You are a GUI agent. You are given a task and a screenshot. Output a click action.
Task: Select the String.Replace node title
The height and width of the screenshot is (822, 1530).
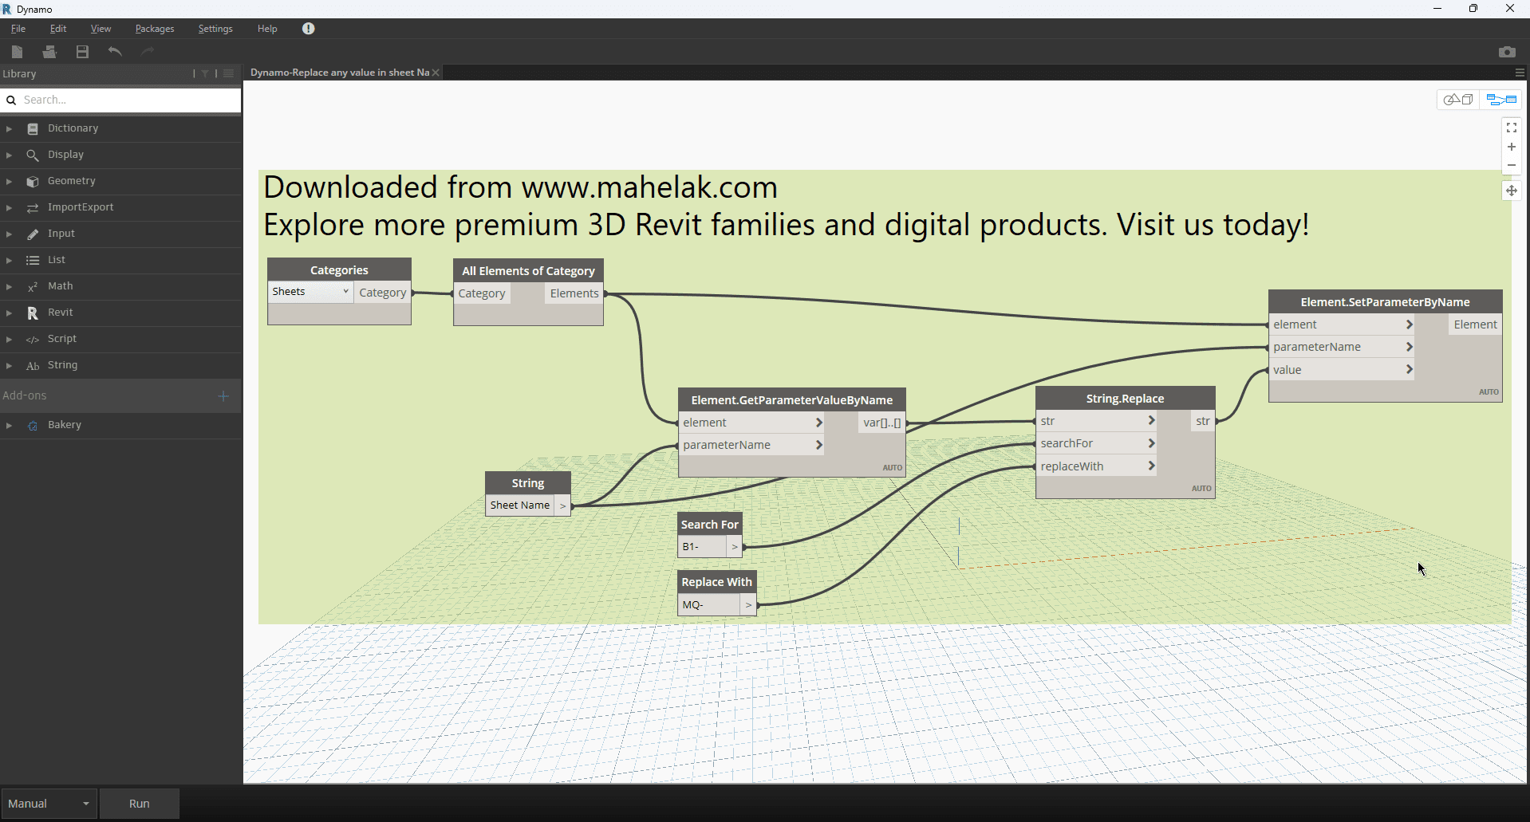(1125, 399)
